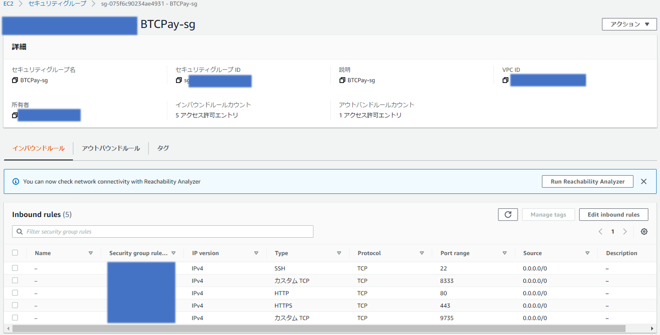Click the 9735 port range cell
The width and height of the screenshot is (660, 335).
click(x=447, y=318)
